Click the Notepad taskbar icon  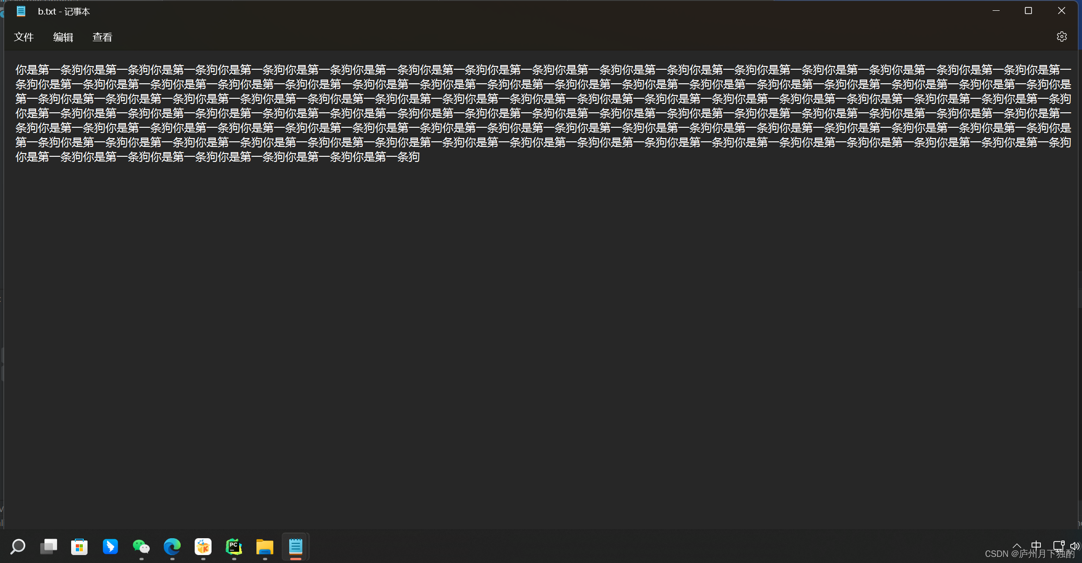click(x=296, y=546)
